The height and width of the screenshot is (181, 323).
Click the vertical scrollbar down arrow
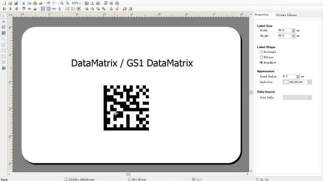[251, 171]
